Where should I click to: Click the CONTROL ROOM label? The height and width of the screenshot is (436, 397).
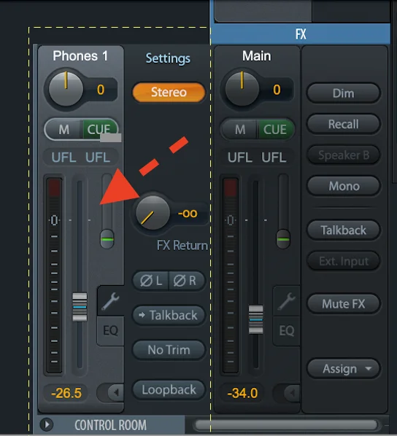coord(110,425)
